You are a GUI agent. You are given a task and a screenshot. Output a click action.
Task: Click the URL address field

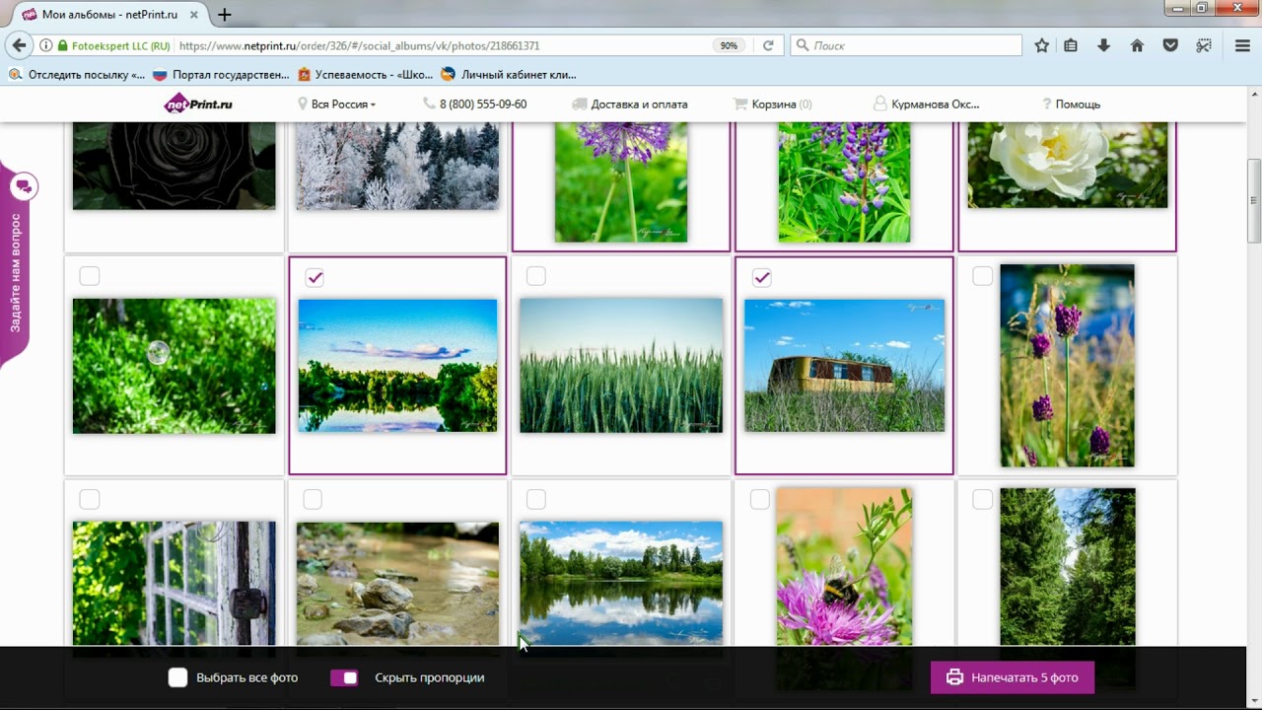click(444, 45)
